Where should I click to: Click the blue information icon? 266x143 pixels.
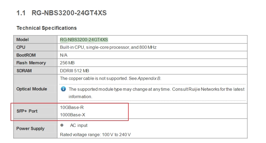tap(63, 89)
